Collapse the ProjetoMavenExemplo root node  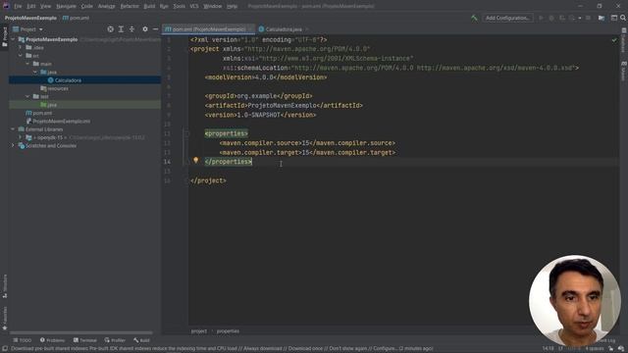coord(13,39)
